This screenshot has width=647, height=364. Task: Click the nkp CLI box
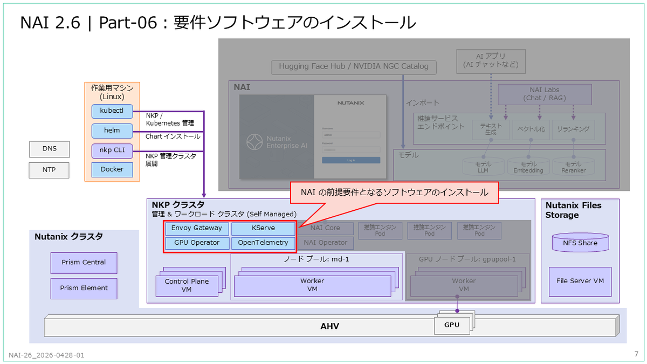click(x=112, y=150)
